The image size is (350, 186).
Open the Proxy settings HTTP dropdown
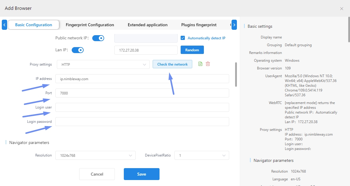[102, 64]
